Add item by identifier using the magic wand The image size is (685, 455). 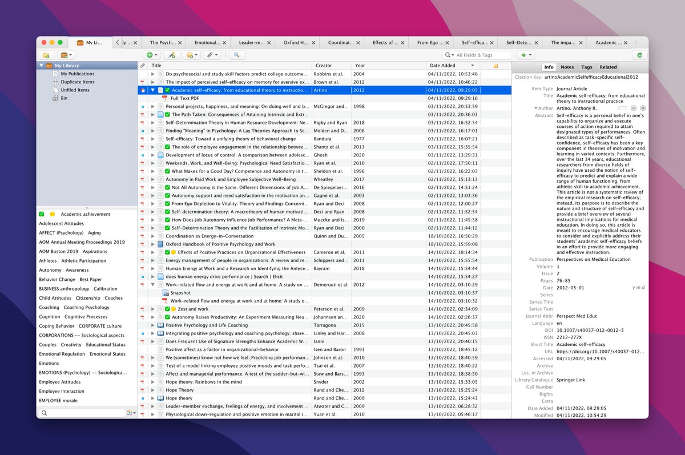tap(173, 55)
